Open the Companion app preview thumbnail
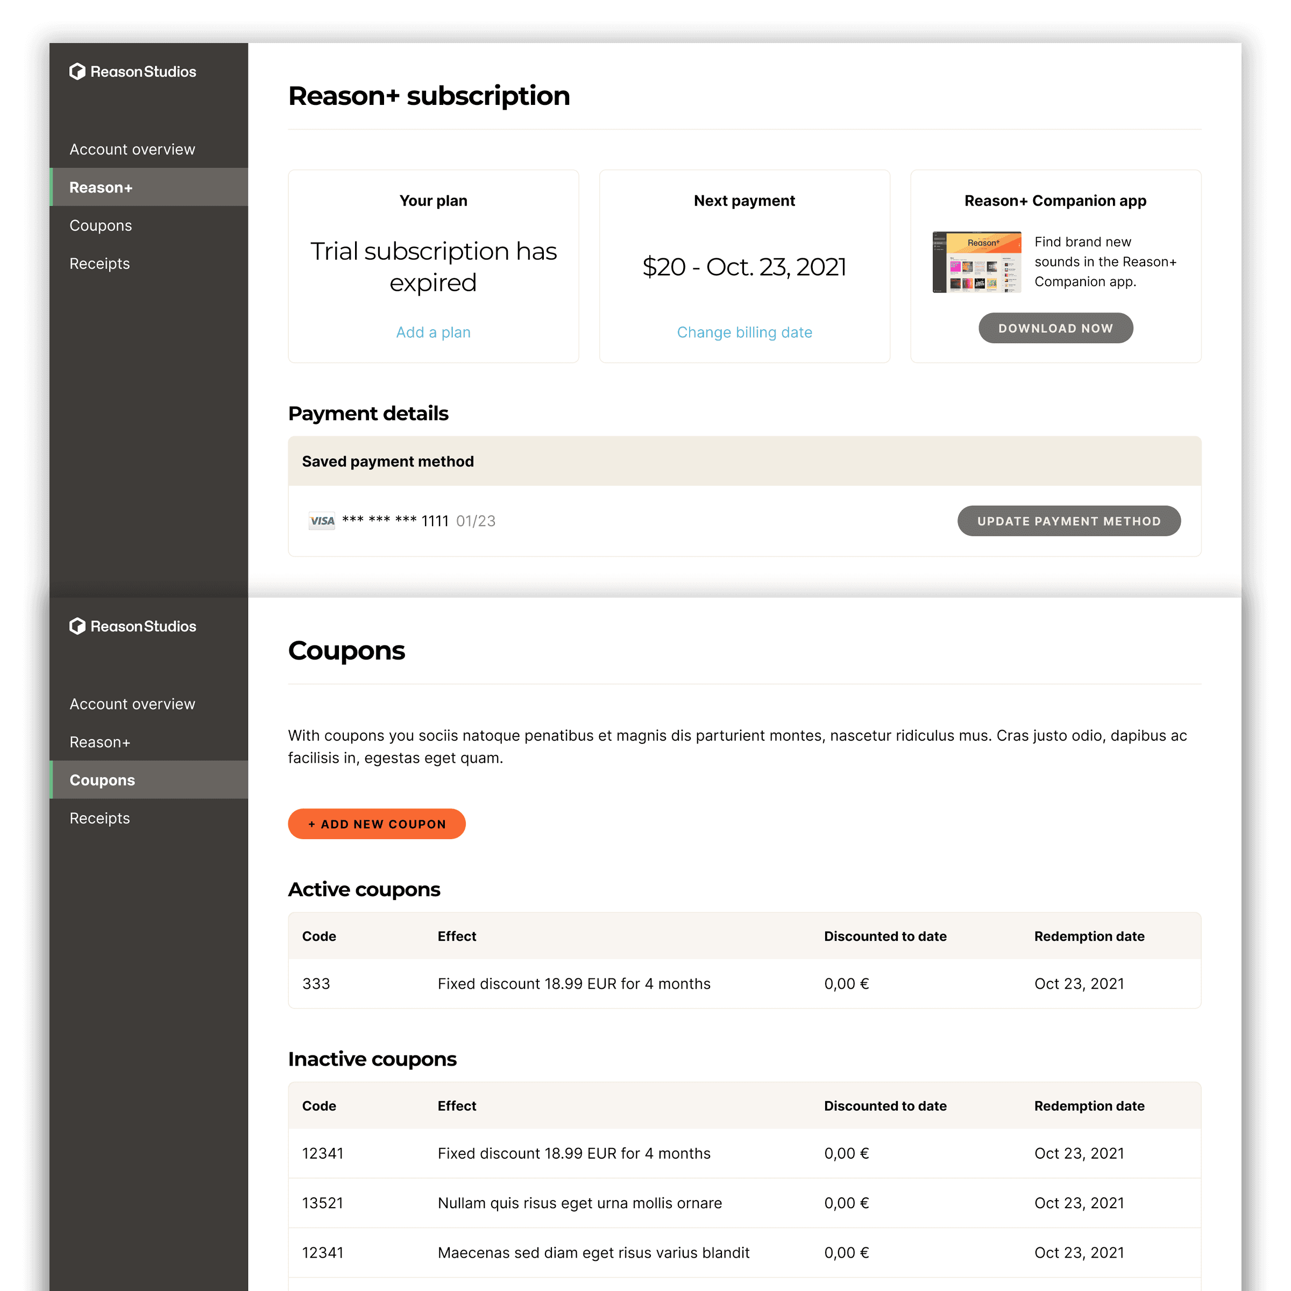 976,262
